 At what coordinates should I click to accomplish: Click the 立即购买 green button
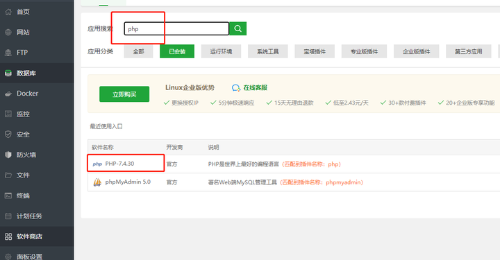pyautogui.click(x=124, y=94)
